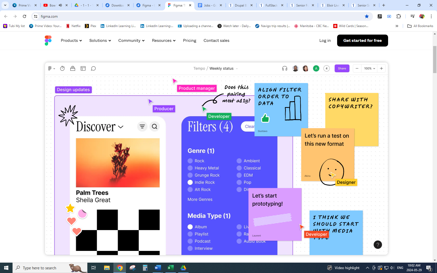Select the Indie Rock genre option
This screenshot has height=273, width=437.
190,182
